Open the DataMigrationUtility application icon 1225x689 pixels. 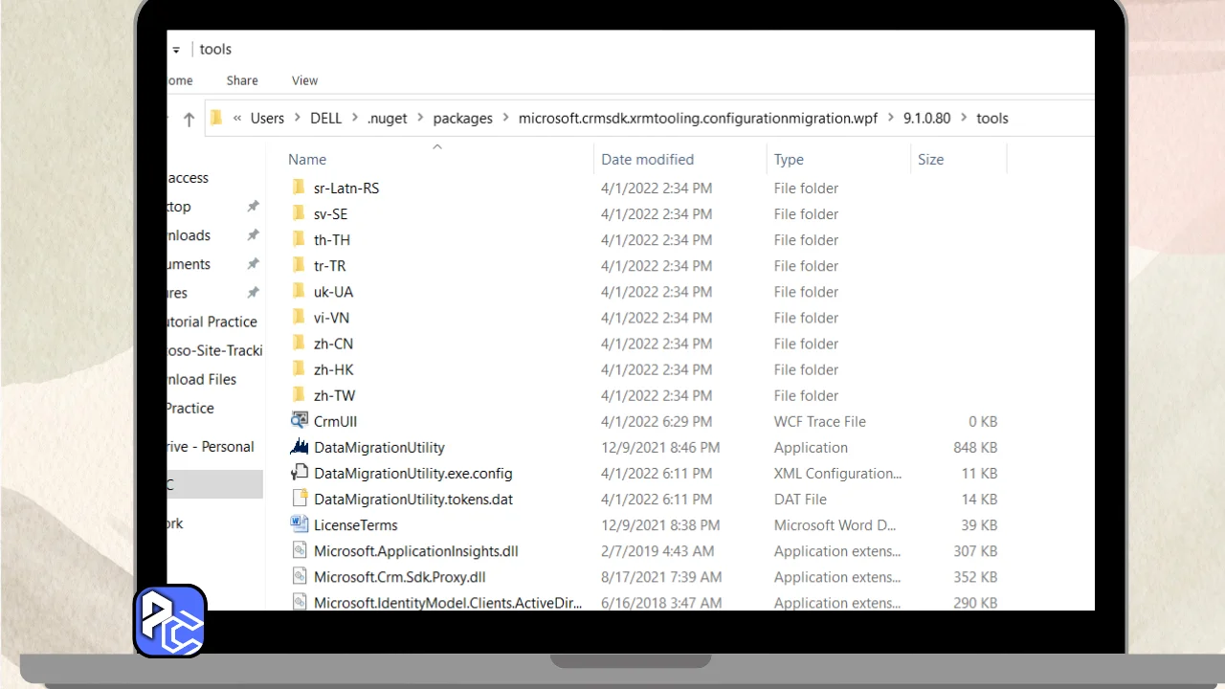tap(300, 447)
